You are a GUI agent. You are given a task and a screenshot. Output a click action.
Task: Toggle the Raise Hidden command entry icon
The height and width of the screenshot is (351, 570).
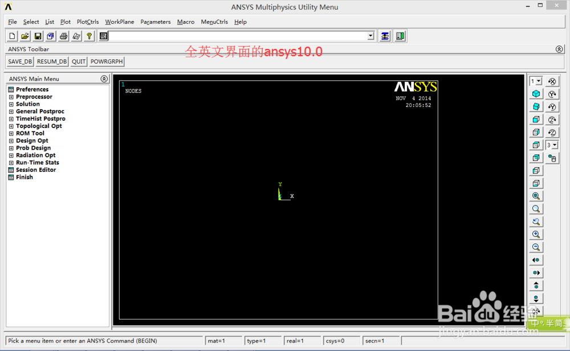tap(103, 36)
